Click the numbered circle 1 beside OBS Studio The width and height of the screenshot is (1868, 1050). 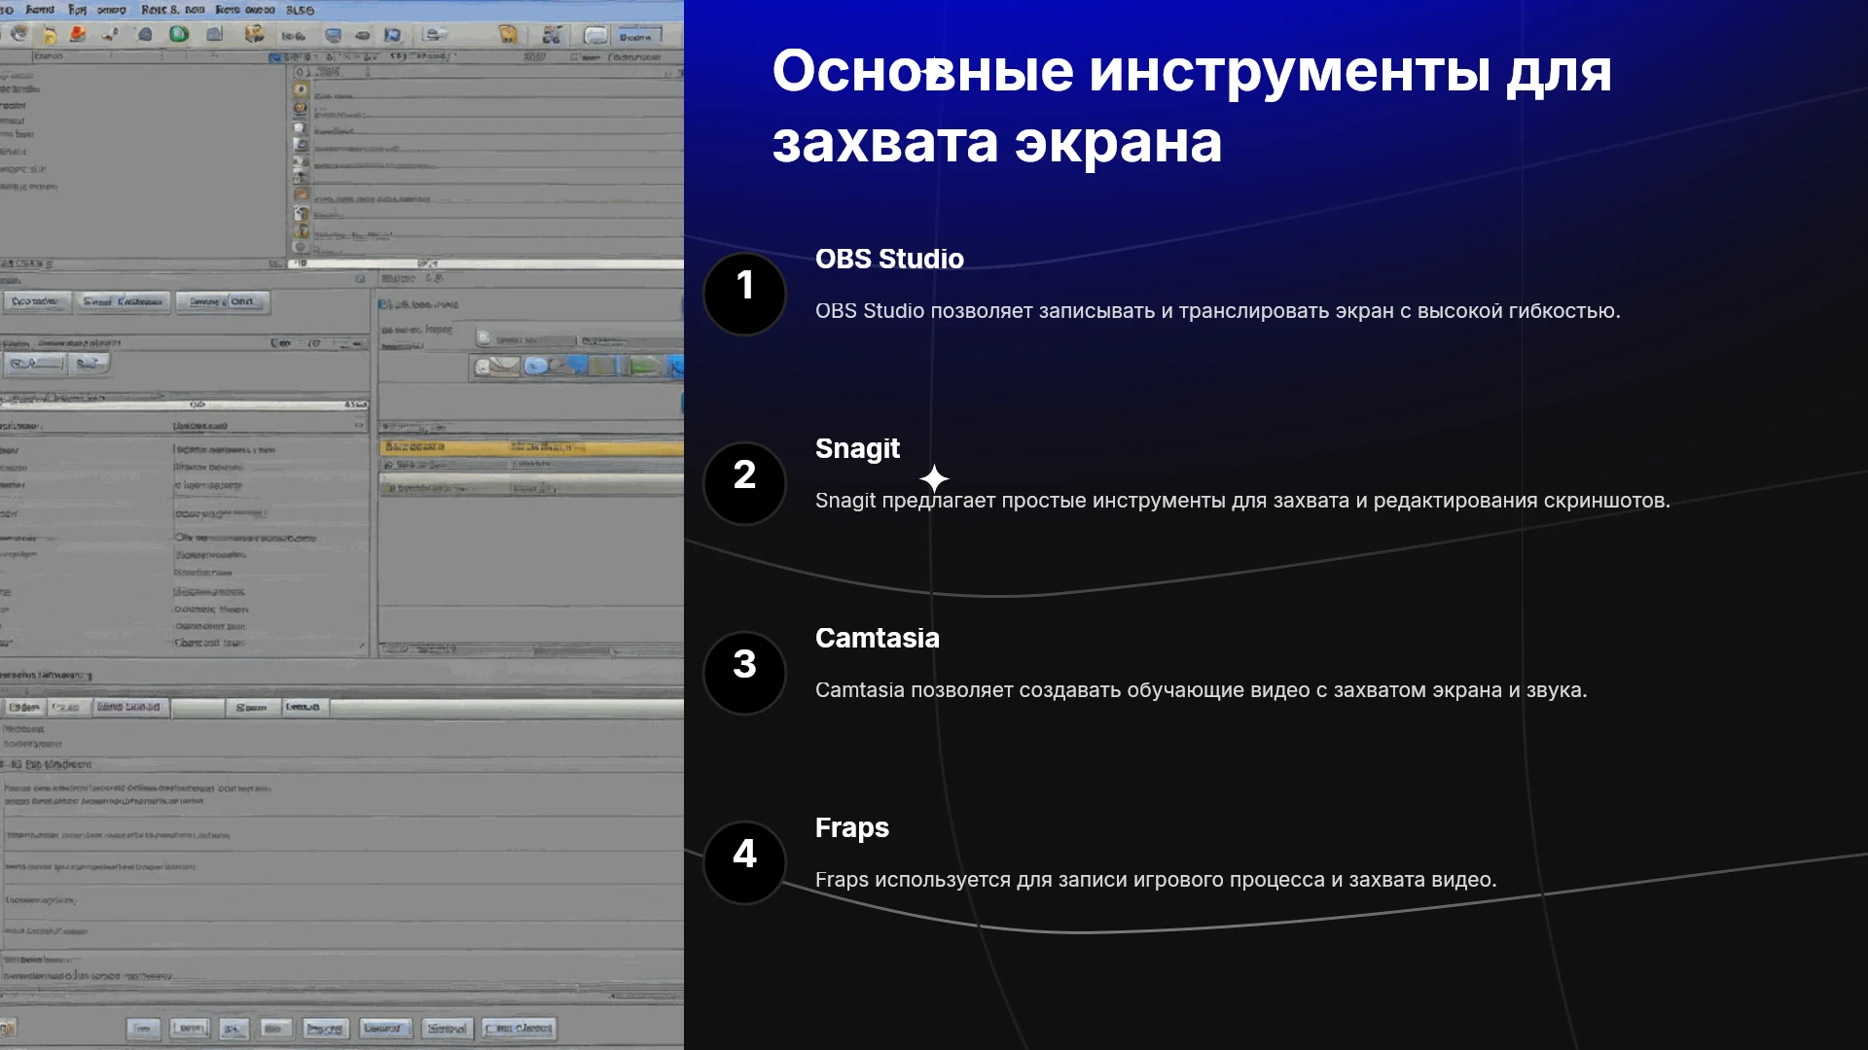pos(744,295)
